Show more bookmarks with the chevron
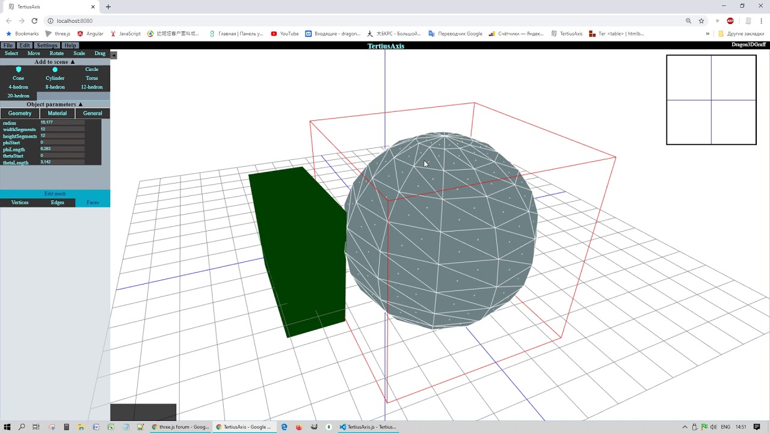This screenshot has width=770, height=433. point(707,34)
